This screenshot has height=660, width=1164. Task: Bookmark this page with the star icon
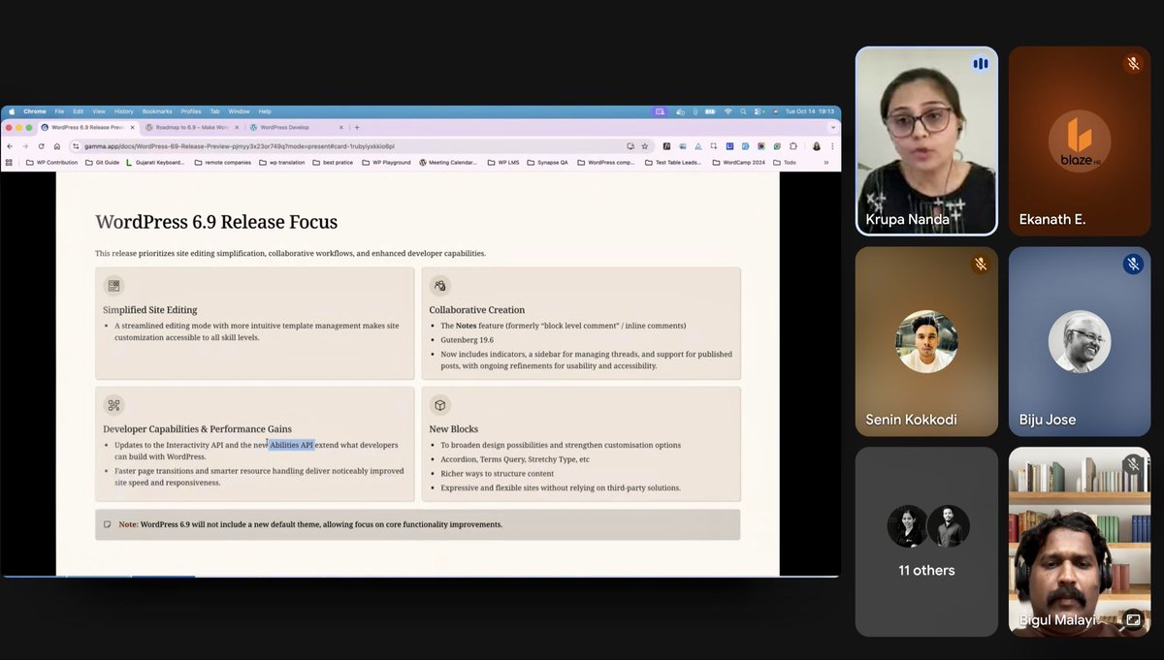(x=644, y=146)
